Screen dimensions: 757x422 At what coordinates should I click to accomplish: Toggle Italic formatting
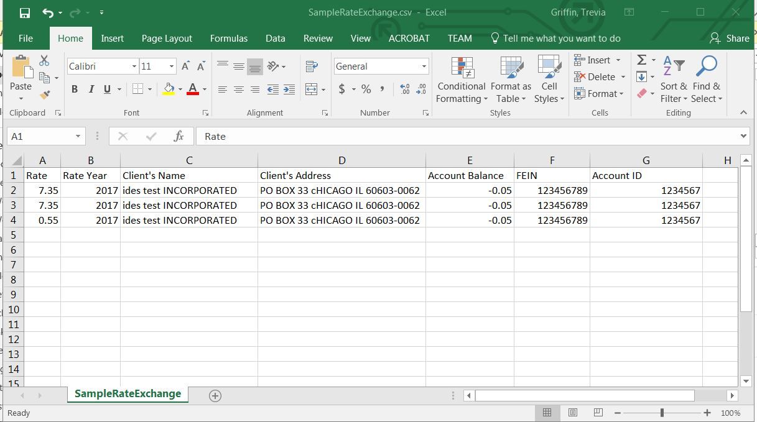[x=91, y=89]
